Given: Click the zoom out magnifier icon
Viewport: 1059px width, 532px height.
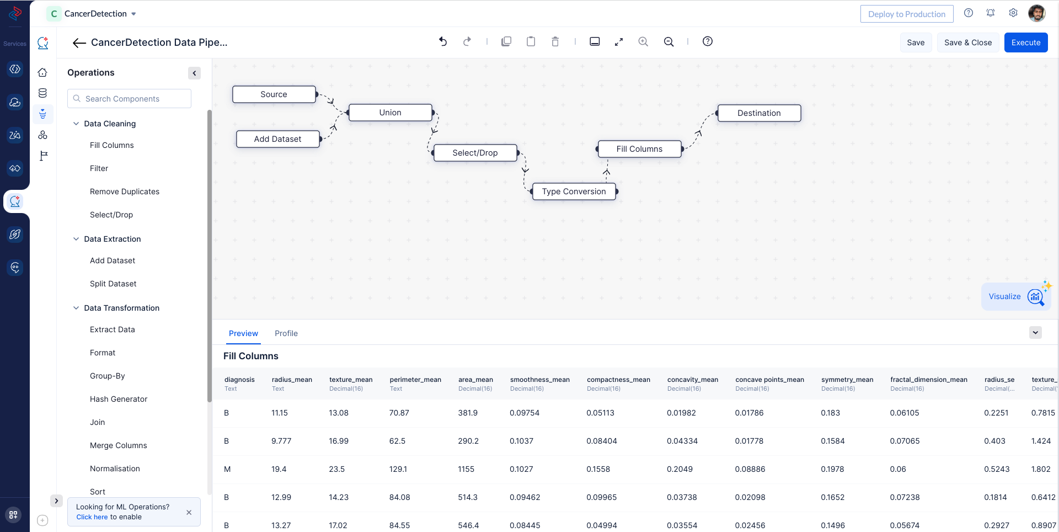Looking at the screenshot, I should (x=668, y=41).
